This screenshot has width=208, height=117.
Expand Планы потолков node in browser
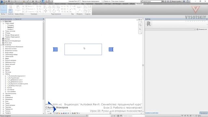(3, 31)
